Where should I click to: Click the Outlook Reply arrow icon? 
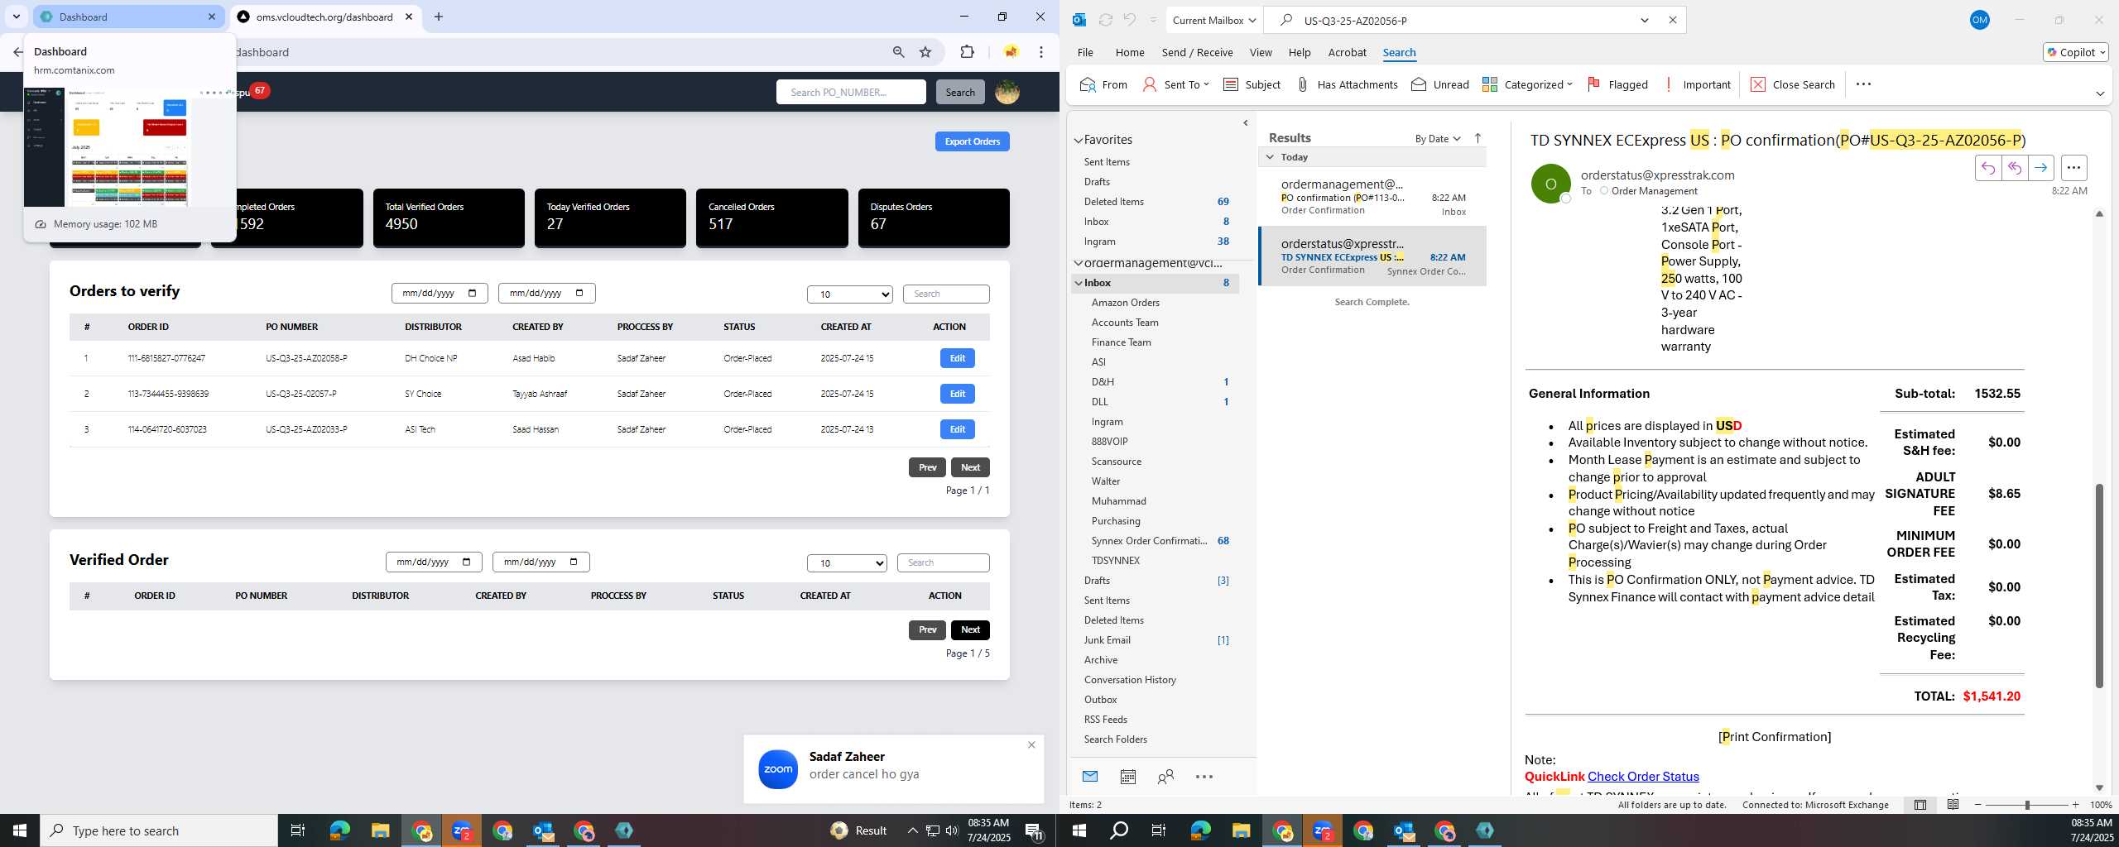[x=1987, y=168]
